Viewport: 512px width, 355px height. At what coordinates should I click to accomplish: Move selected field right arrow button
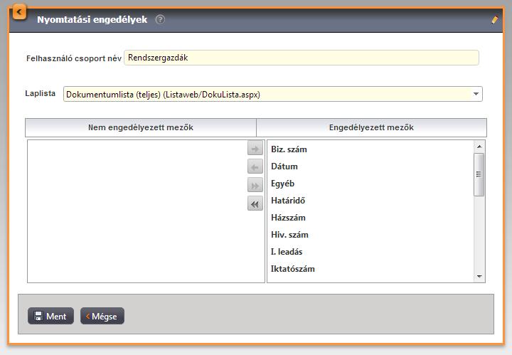pos(255,149)
